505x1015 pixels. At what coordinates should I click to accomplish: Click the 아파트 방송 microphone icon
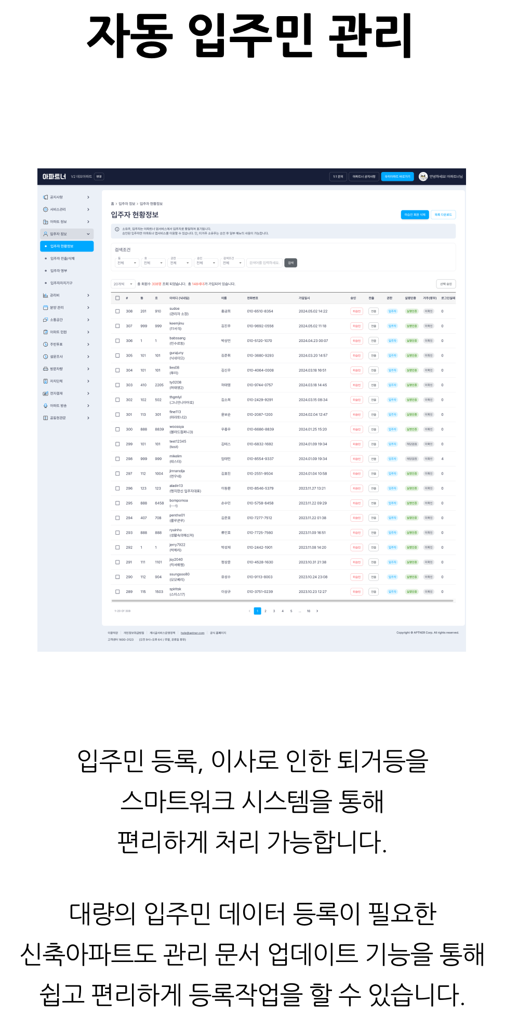(46, 405)
